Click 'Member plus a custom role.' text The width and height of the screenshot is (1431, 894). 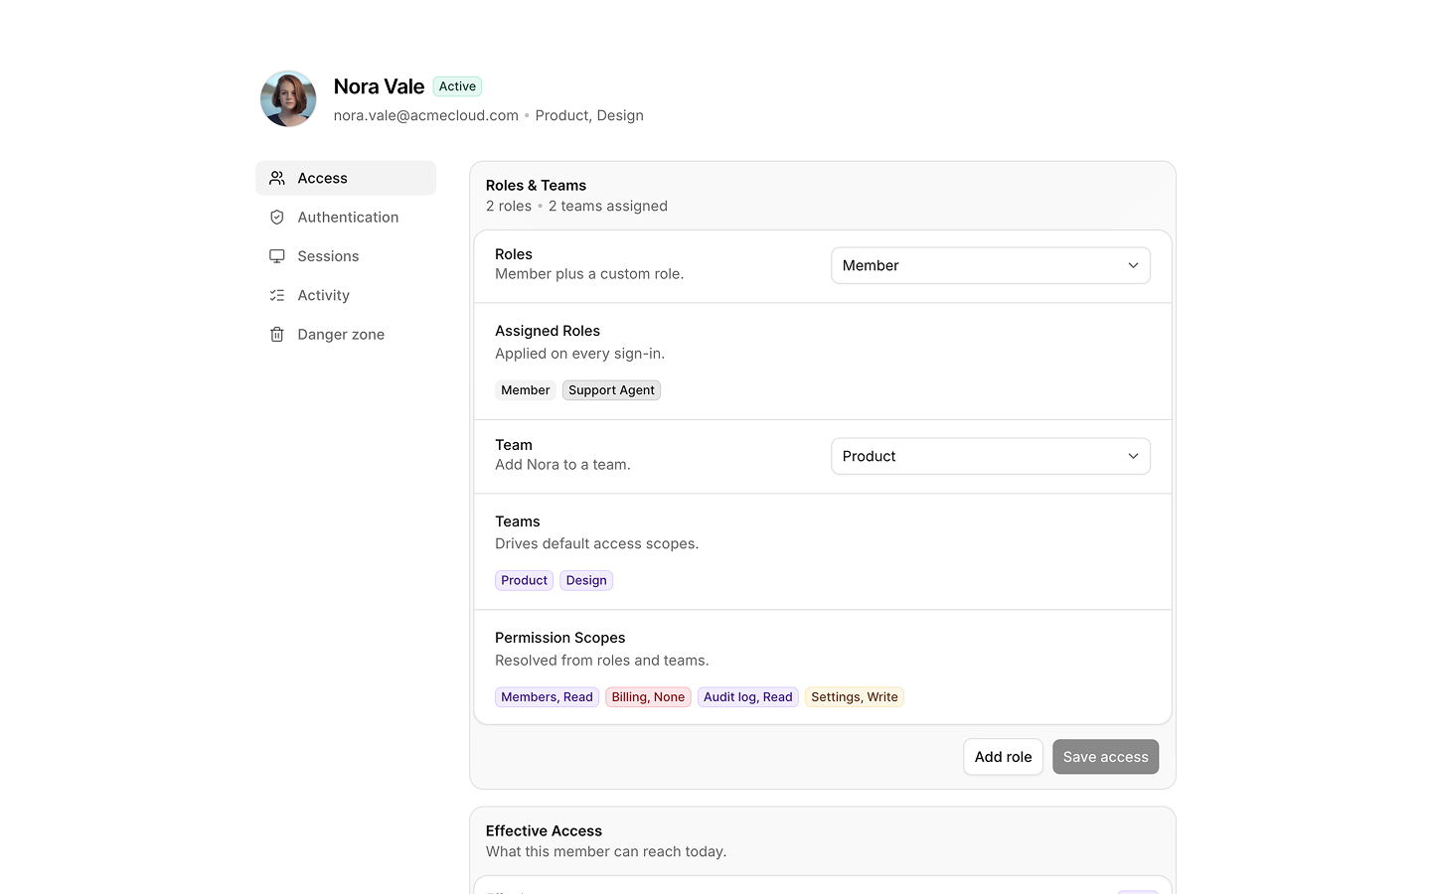tap(589, 274)
